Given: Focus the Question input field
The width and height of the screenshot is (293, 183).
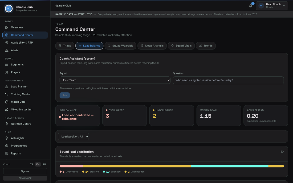Looking at the screenshot, I should (x=228, y=80).
